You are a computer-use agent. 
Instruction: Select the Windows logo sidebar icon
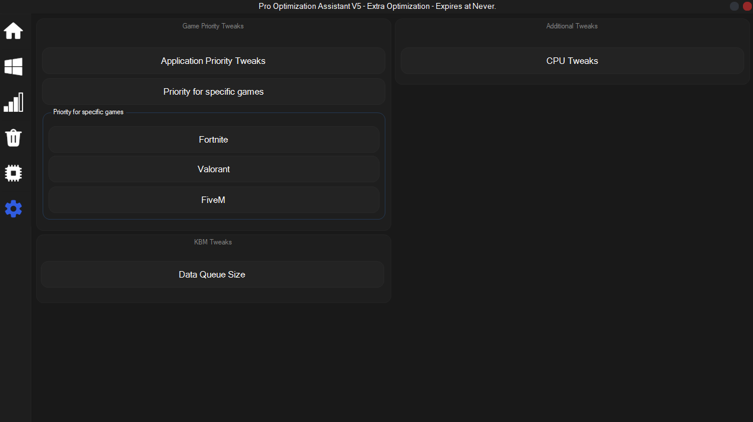pos(14,67)
